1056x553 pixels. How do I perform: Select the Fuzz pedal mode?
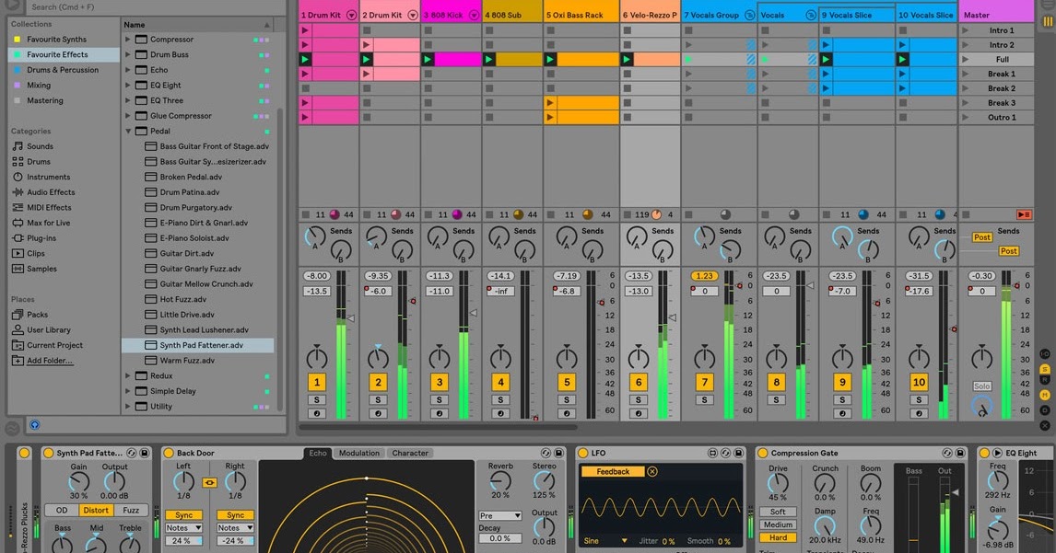pos(131,511)
